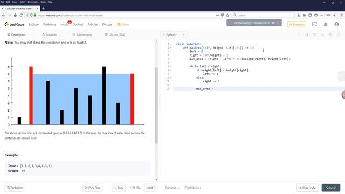The height and width of the screenshot is (194, 345).
Task: Click into the browser Search field
Action: 263,15
